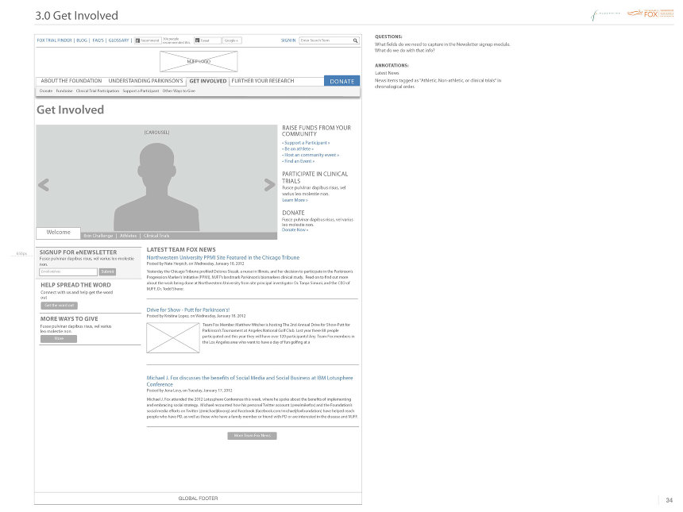Select the Get Involved nav tab
The image size is (683, 512).
click(x=208, y=82)
